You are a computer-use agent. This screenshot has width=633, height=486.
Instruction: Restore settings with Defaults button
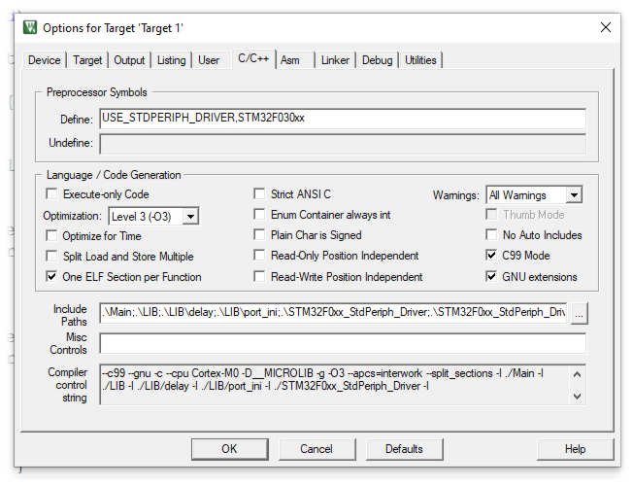(x=404, y=449)
